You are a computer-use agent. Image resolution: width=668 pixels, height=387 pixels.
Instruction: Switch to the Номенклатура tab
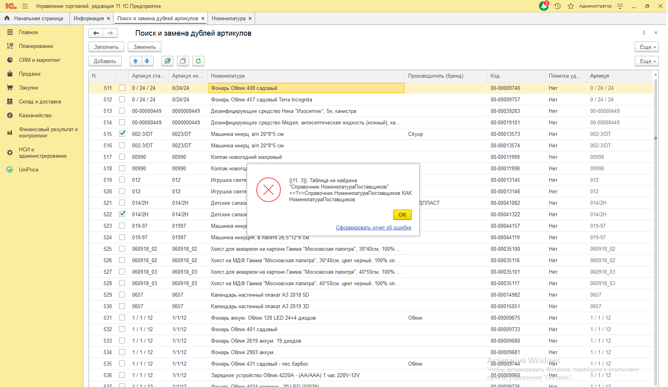(x=228, y=19)
